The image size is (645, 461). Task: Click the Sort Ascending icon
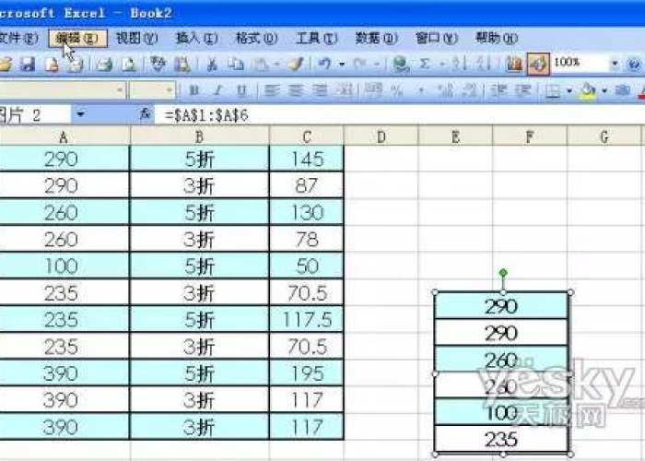coord(459,65)
